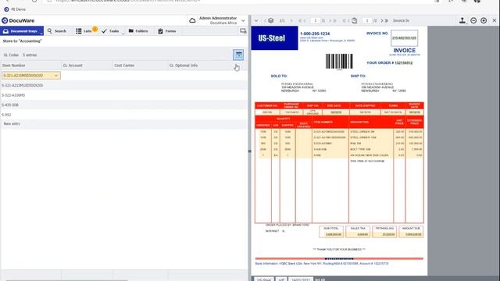Go to next document arrow in viewer
500x281 pixels.
(291, 21)
